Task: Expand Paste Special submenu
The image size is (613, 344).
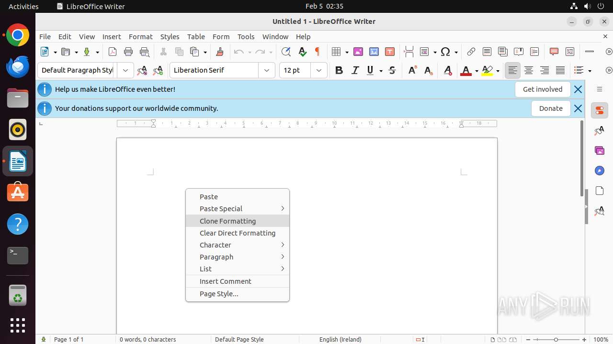Action: (x=238, y=208)
